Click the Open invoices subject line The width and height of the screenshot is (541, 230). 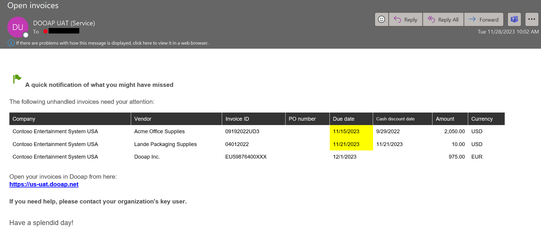tap(33, 6)
